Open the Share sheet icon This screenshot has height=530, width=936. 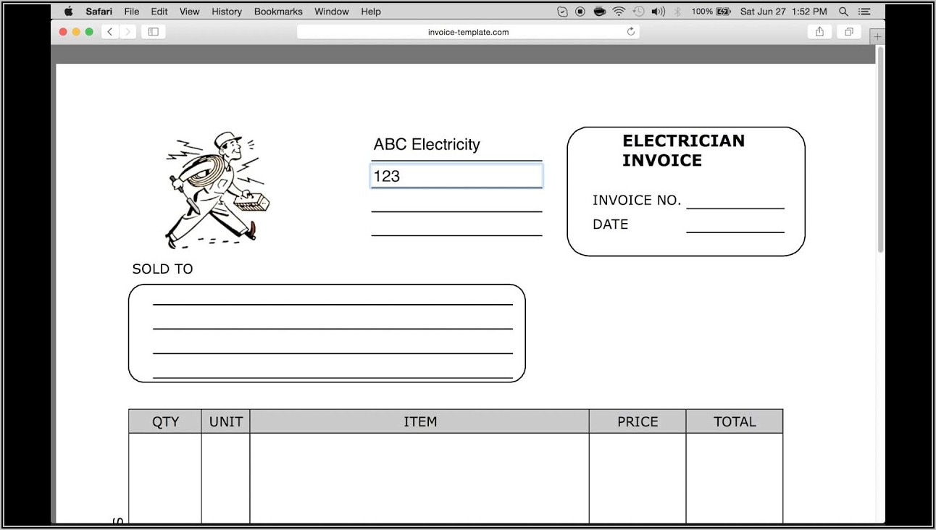(x=819, y=32)
